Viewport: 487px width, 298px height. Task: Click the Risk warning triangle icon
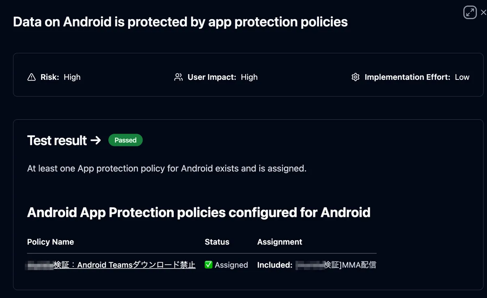[31, 77]
